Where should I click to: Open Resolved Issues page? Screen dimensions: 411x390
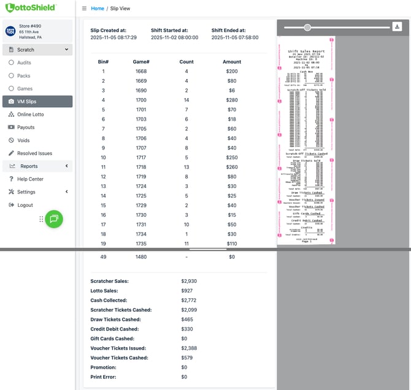(x=34, y=153)
